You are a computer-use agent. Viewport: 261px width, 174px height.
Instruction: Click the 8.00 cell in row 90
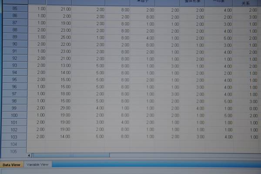click(x=142, y=45)
